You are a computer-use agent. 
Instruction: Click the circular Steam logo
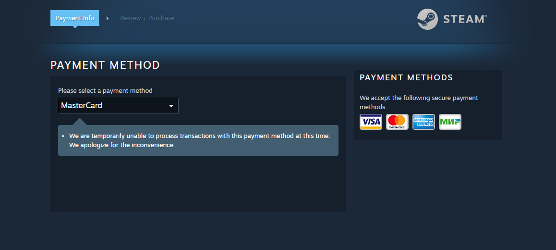[x=427, y=19]
